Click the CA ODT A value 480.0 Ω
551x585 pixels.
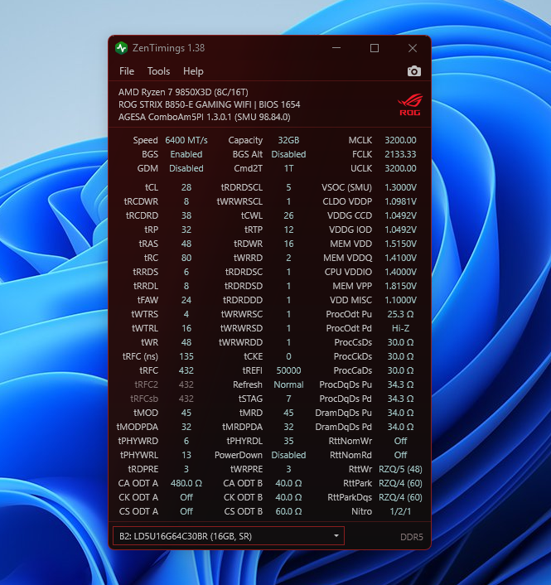pyautogui.click(x=186, y=484)
